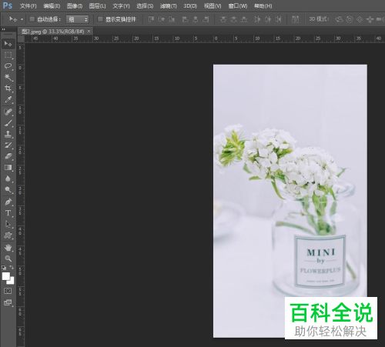385x347 pixels.
Task: Reset to default foreground/background colors
Action: tap(4, 268)
